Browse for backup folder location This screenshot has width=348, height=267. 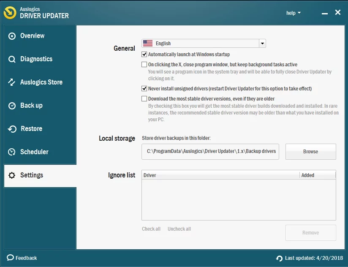point(310,152)
